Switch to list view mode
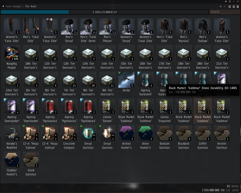The image size is (241, 193). coord(238,7)
